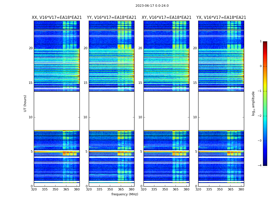The height and width of the screenshot is (207, 271).
Task: Click the white data gap in XX panel
Action: click(x=57, y=111)
